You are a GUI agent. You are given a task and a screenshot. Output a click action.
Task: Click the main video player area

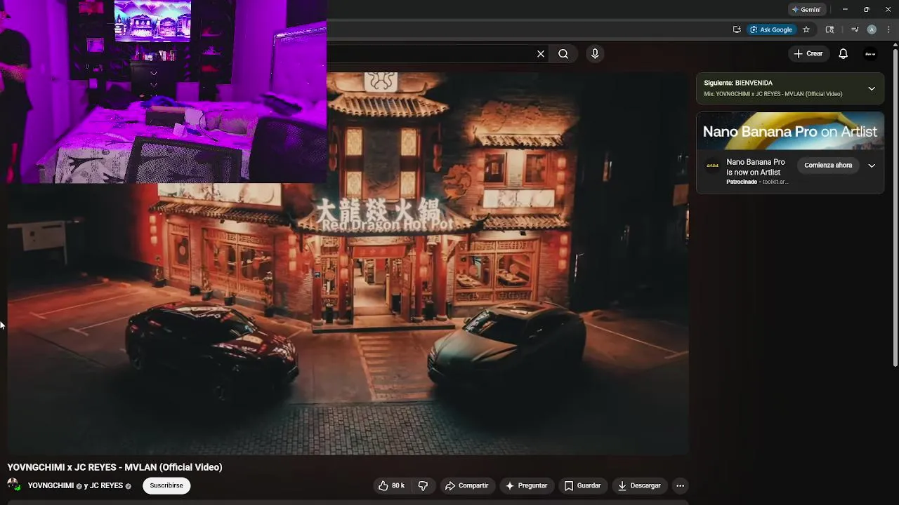click(x=348, y=264)
